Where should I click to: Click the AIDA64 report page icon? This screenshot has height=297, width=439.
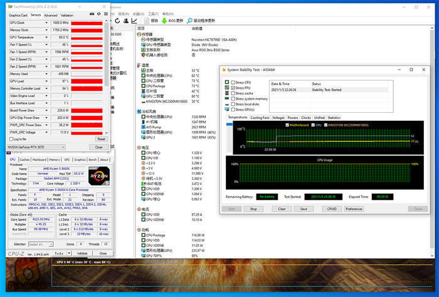tap(147, 21)
